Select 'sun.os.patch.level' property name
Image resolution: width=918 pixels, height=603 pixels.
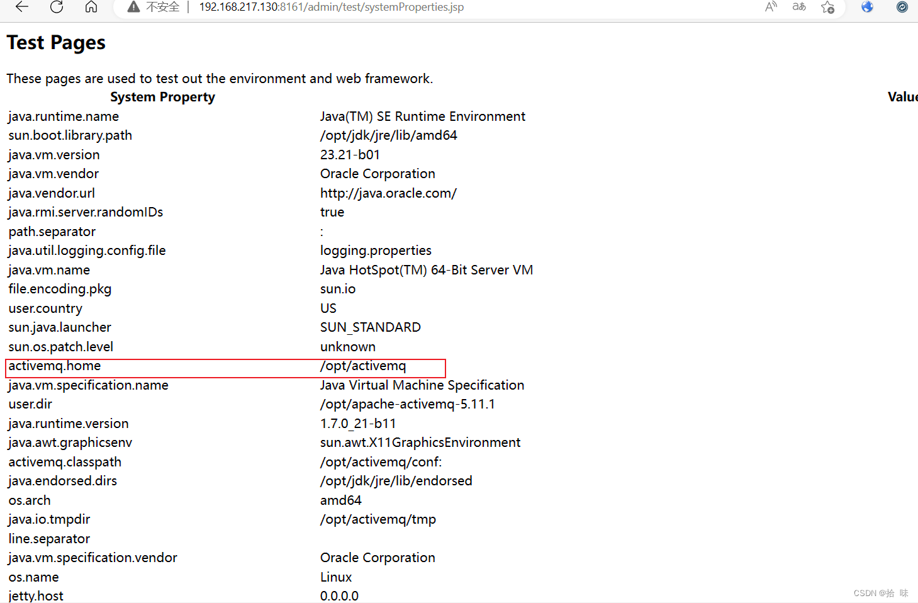[61, 347]
